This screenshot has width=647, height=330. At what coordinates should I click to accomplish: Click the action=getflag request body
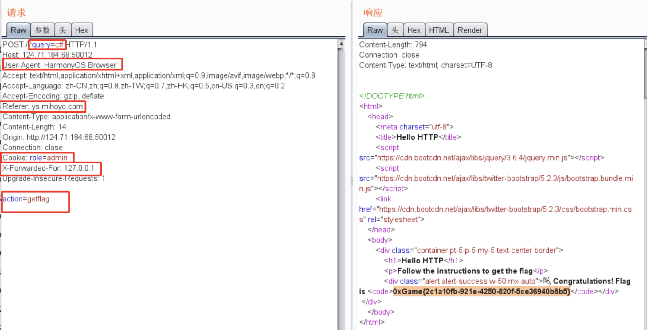[x=26, y=199]
